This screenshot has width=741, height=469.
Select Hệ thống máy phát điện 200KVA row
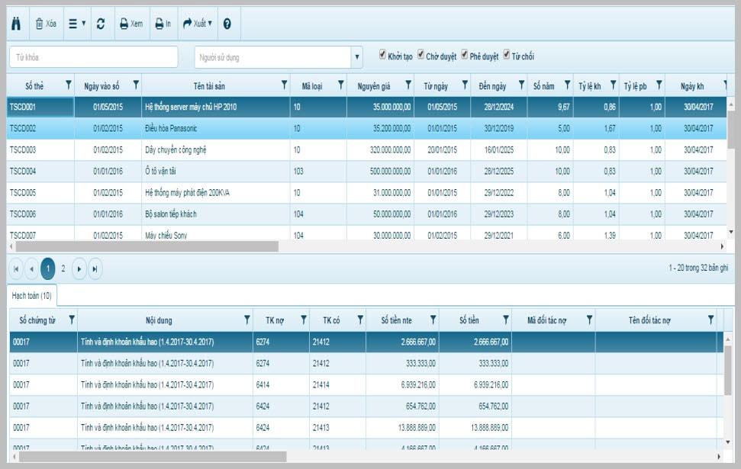point(366,193)
